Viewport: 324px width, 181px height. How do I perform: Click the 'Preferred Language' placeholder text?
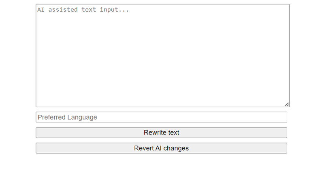point(67,117)
